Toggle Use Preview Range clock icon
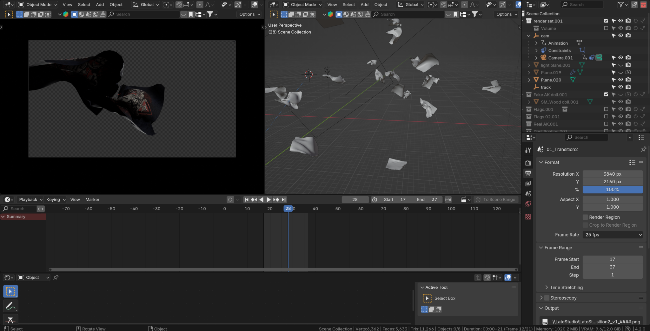The width and height of the screenshot is (650, 331). tap(375, 199)
